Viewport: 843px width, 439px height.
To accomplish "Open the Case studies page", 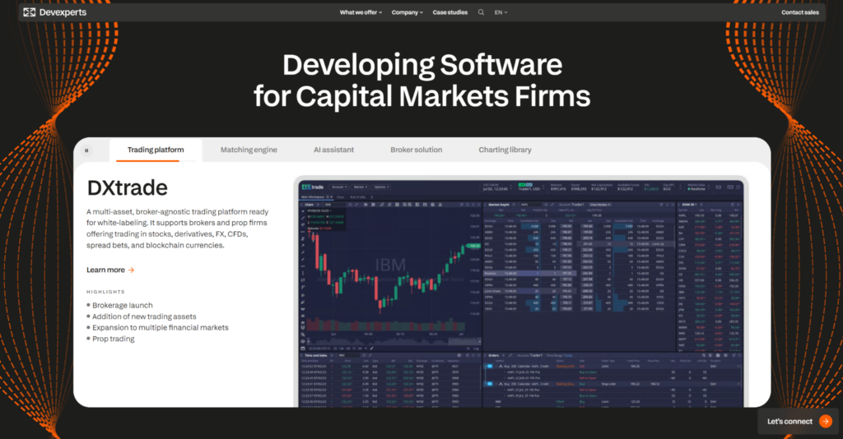I will [x=450, y=12].
